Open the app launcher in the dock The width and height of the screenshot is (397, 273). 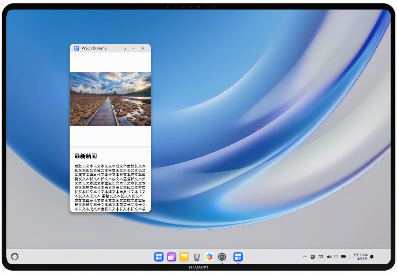tap(159, 257)
